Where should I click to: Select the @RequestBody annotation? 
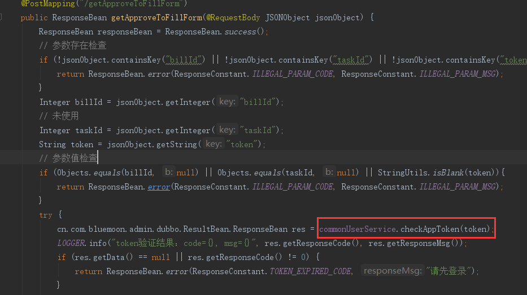pos(233,17)
